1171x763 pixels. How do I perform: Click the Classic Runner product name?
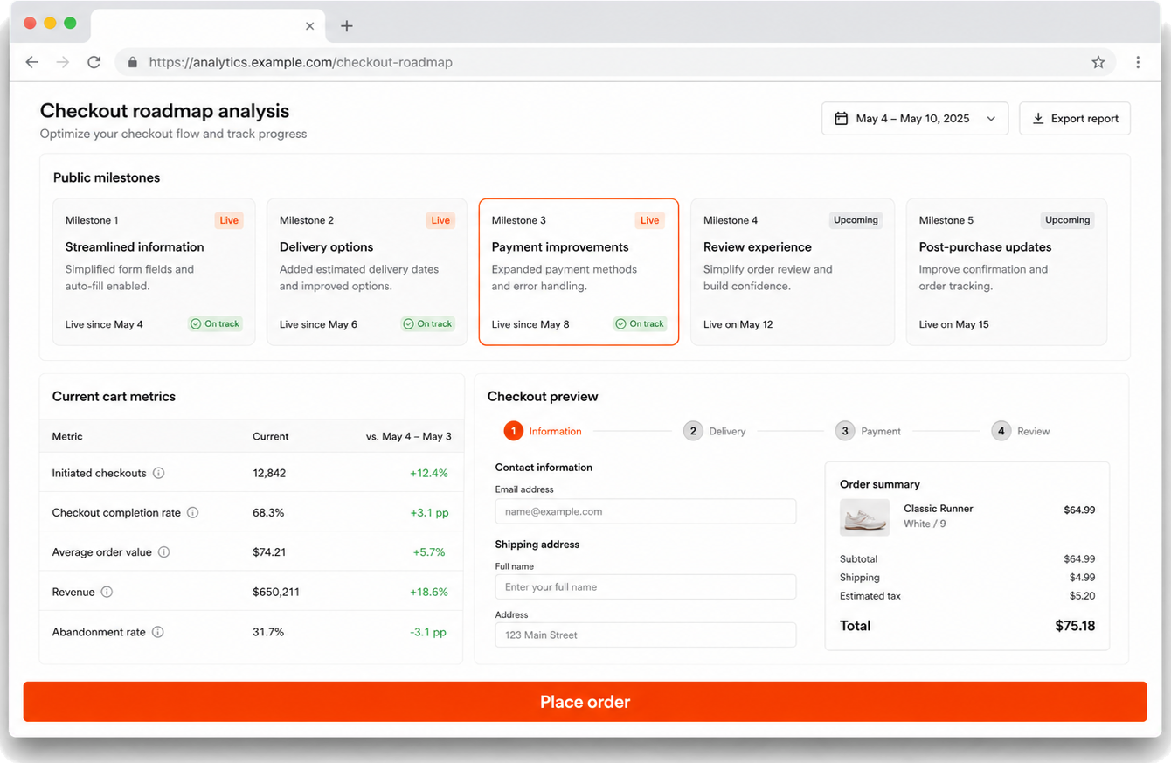click(939, 509)
